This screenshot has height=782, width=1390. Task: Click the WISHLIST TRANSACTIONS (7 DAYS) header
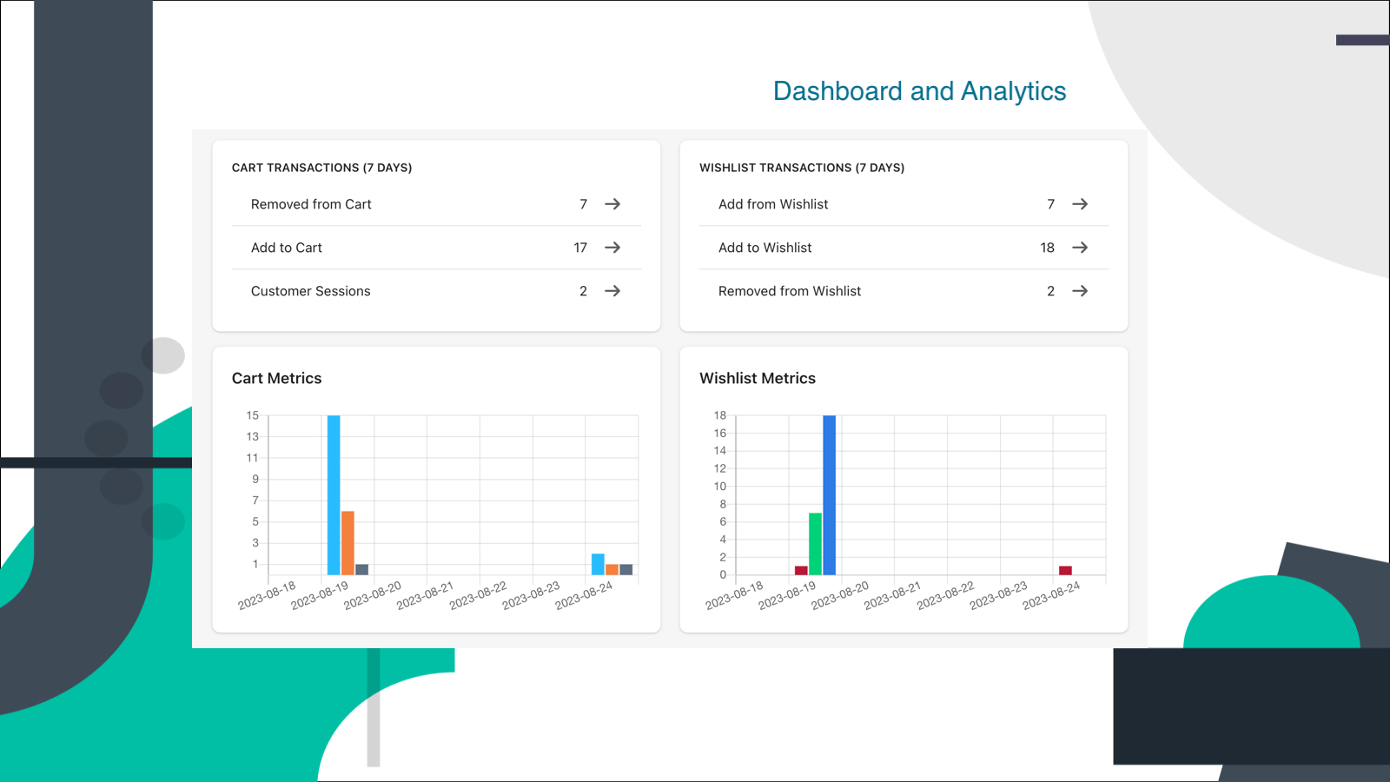point(802,168)
